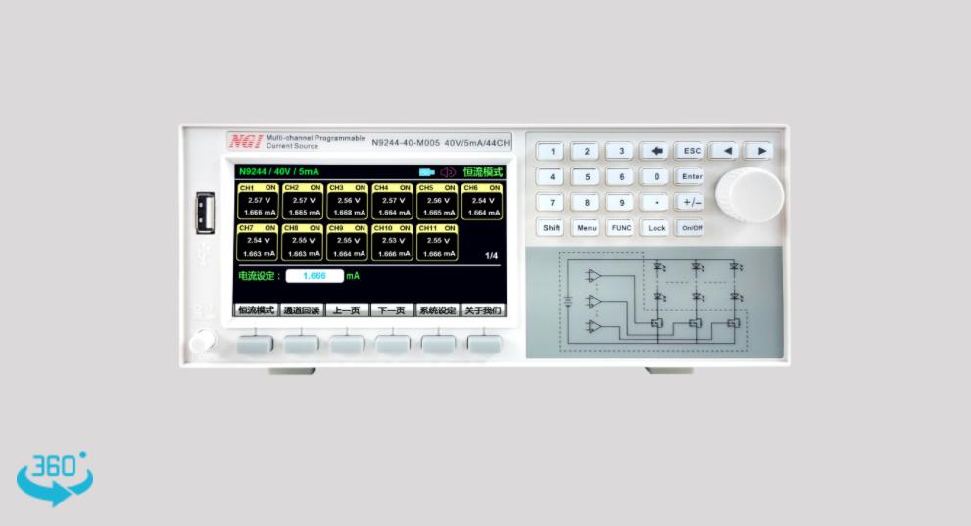Image resolution: width=971 pixels, height=526 pixels.
Task: Go to next page with 下一页
Action: [x=391, y=311]
